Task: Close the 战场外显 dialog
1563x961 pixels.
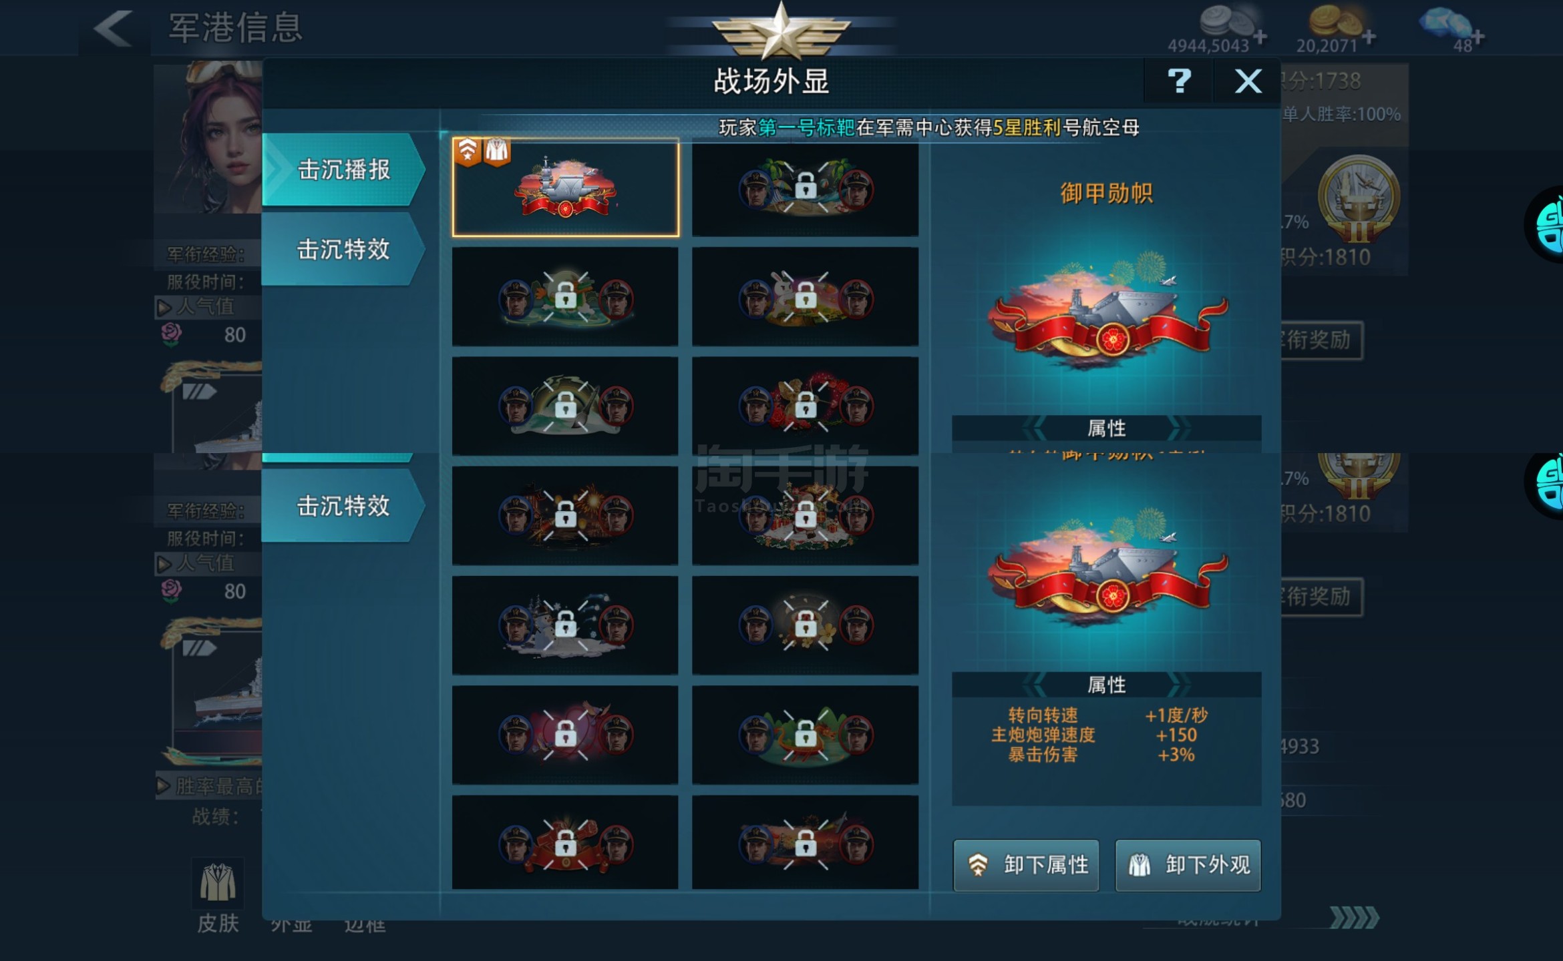Action: coord(1247,81)
